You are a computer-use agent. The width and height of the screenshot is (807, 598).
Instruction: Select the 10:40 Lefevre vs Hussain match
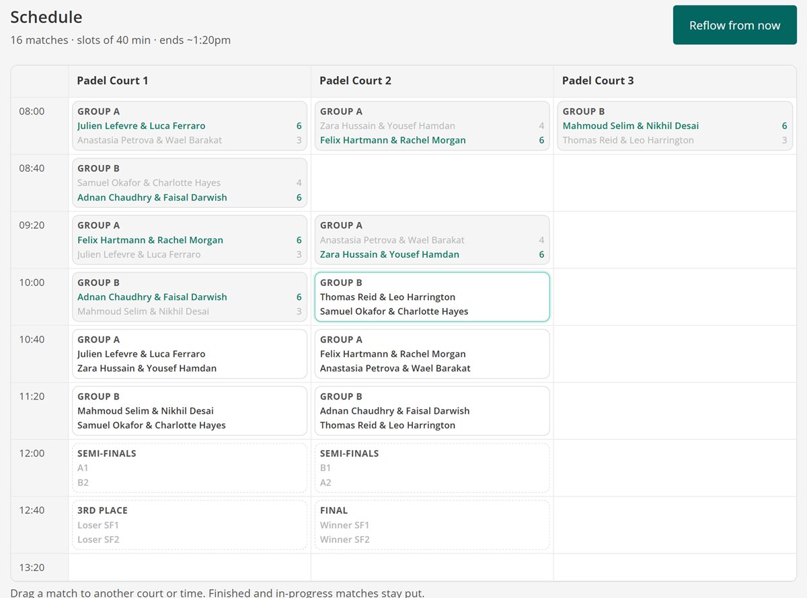click(x=190, y=354)
